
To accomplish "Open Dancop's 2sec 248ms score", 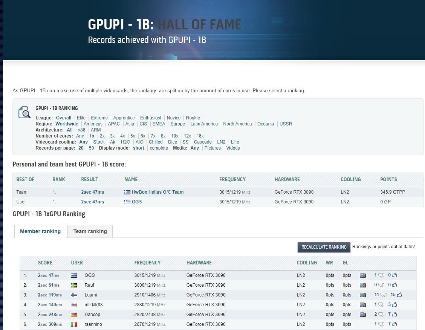I will (50, 315).
